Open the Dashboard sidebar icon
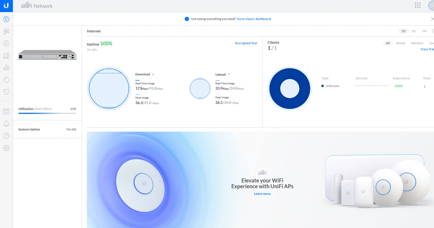Image resolution: width=434 pixels, height=228 pixels. click(x=6, y=19)
